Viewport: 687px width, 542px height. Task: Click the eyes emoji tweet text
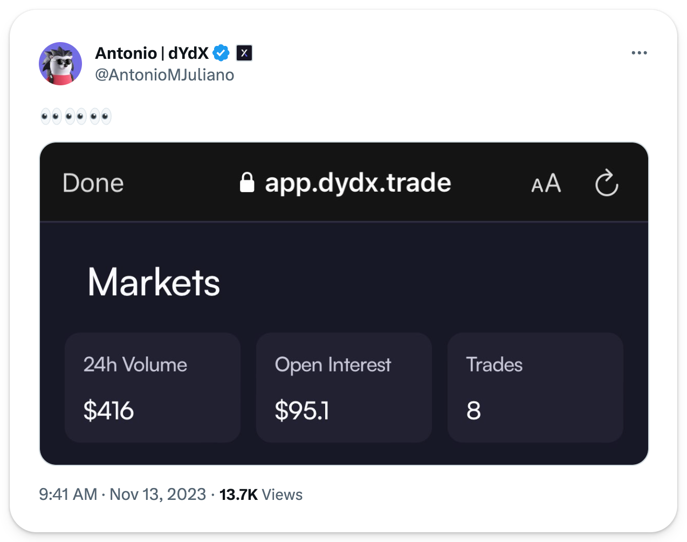76,116
